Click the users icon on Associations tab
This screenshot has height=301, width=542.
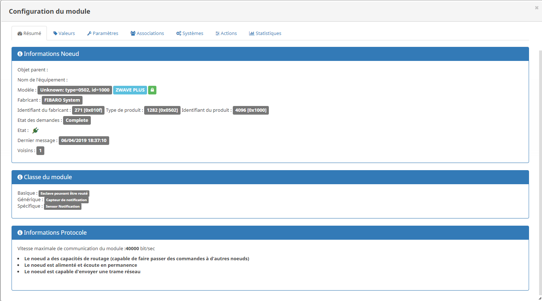coord(133,33)
